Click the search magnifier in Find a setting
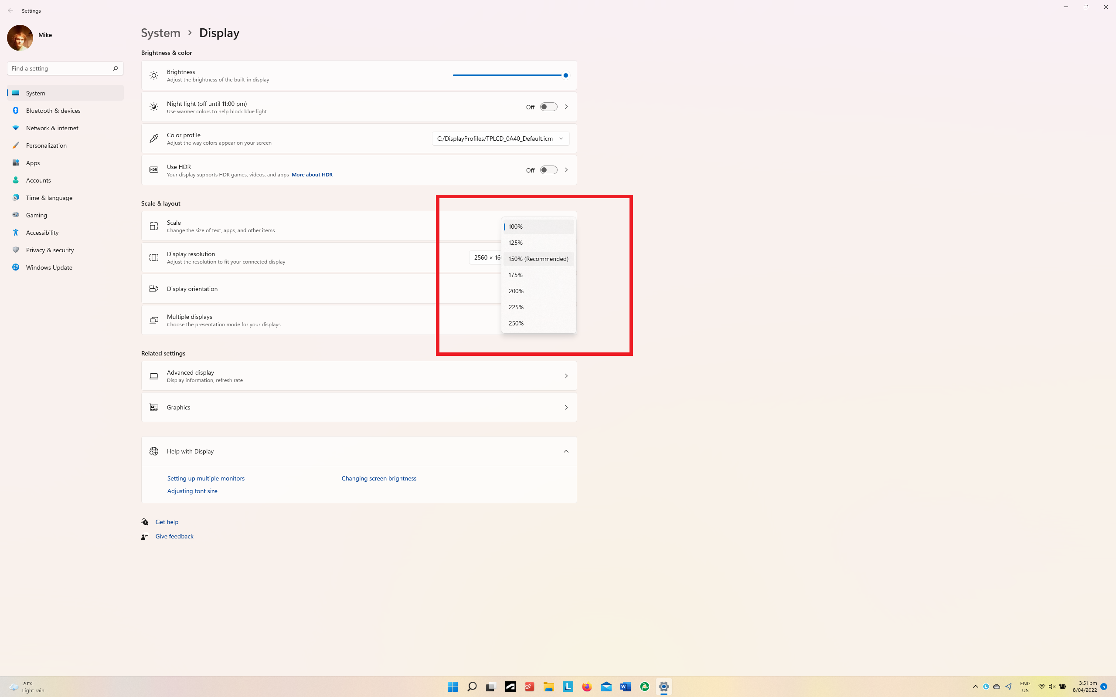 coord(115,68)
